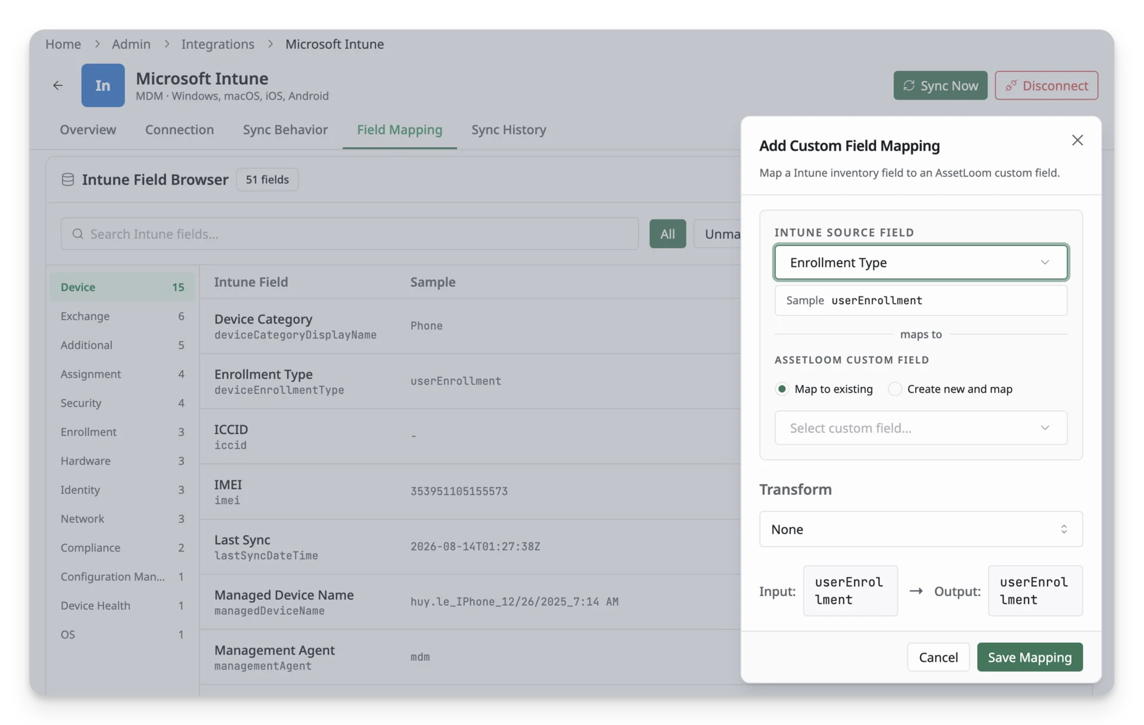Screen dimensions: 1144x725
Task: Click the database icon beside Intune Field Browser
Action: pos(68,179)
